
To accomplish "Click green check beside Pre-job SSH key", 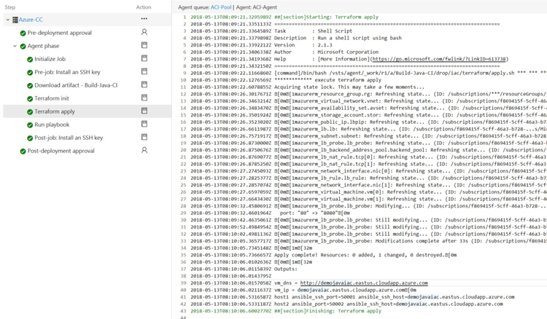I will pos(30,73).
